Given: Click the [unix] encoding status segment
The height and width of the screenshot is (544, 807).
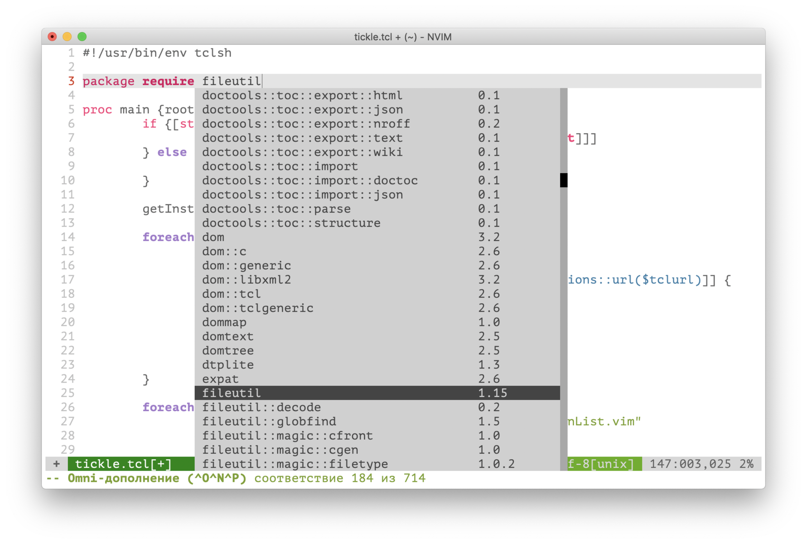Looking at the screenshot, I should coord(612,464).
